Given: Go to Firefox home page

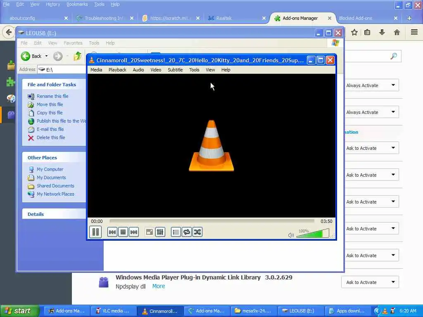Looking at the screenshot, I should pyautogui.click(x=397, y=33).
